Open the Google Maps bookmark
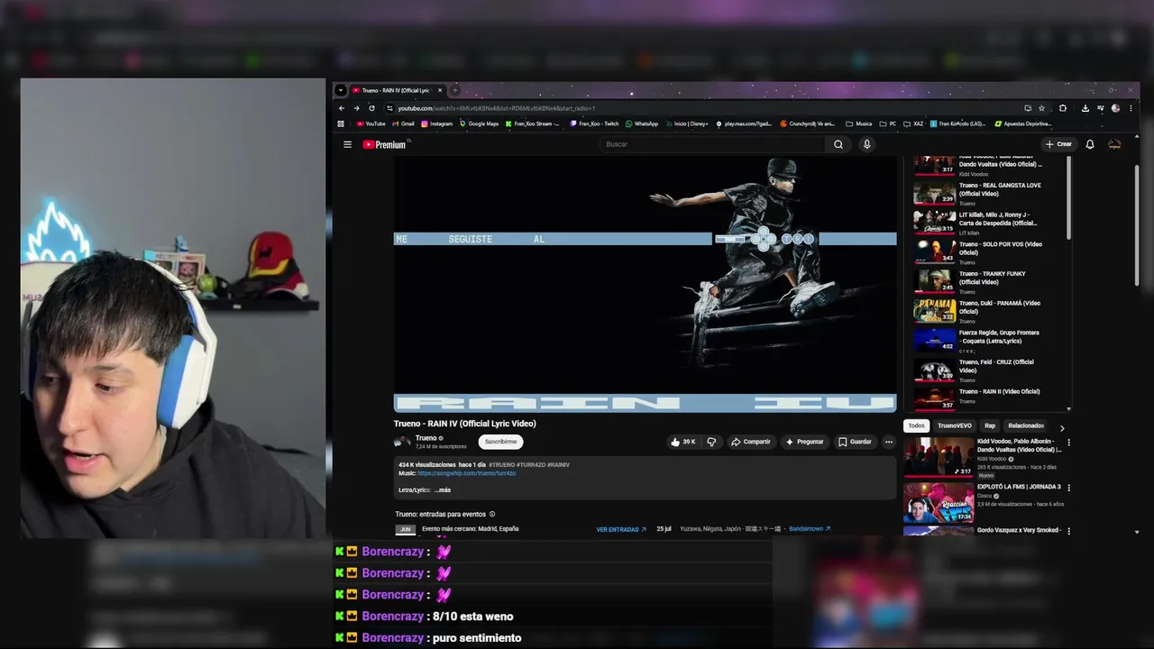The image size is (1154, 649). coord(479,123)
